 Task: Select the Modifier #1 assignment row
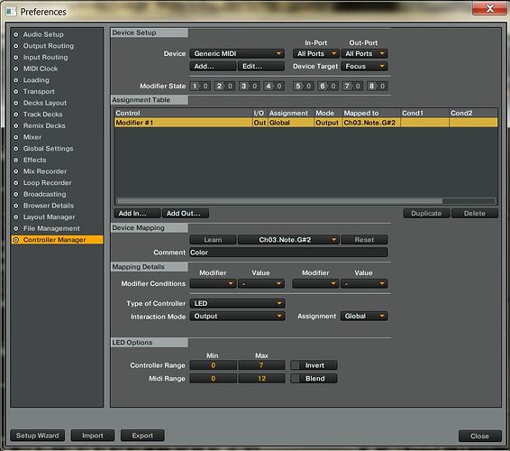[305, 123]
